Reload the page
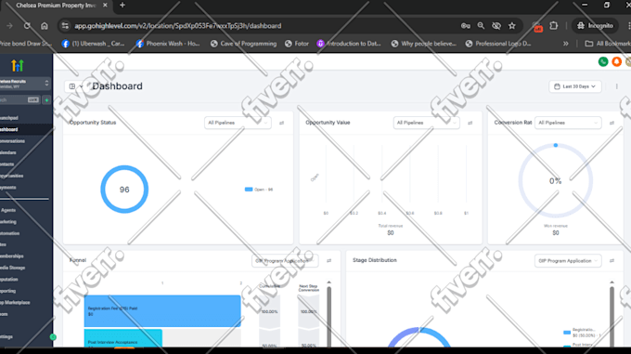The height and width of the screenshot is (354, 631). [x=27, y=26]
